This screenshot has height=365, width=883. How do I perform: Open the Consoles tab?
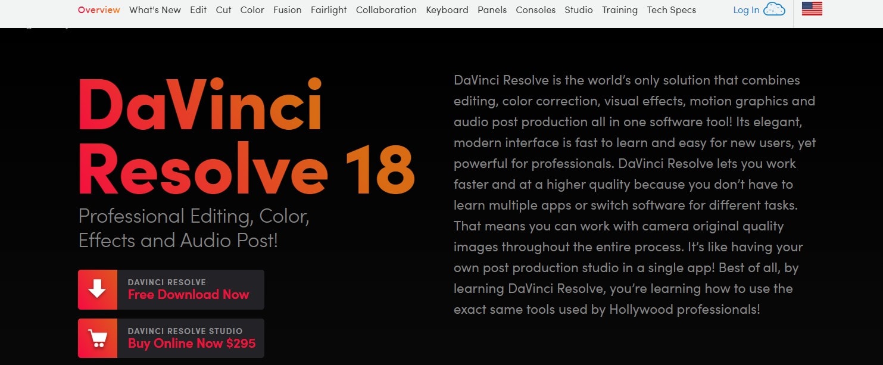(536, 10)
